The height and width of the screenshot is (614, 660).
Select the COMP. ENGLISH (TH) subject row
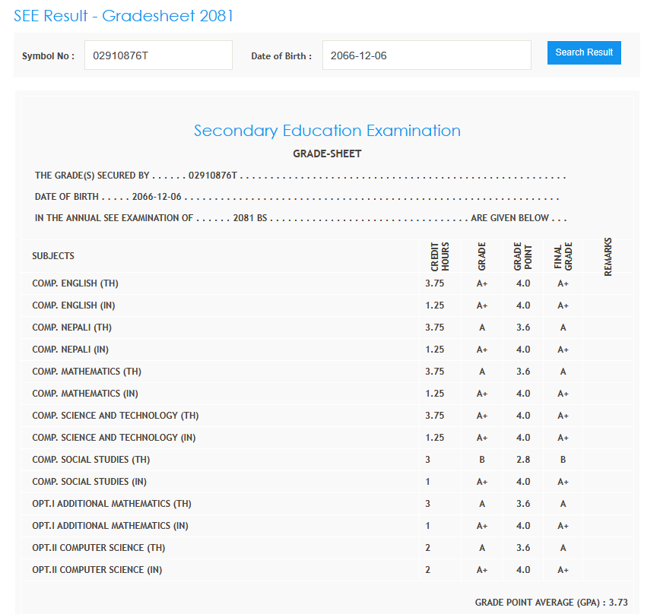point(75,283)
